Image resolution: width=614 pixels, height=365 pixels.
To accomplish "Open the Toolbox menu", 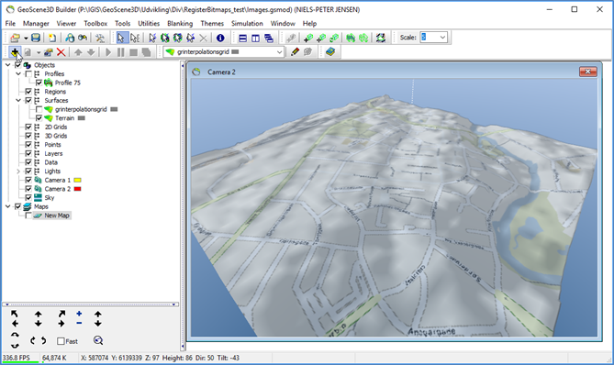I will 95,24.
